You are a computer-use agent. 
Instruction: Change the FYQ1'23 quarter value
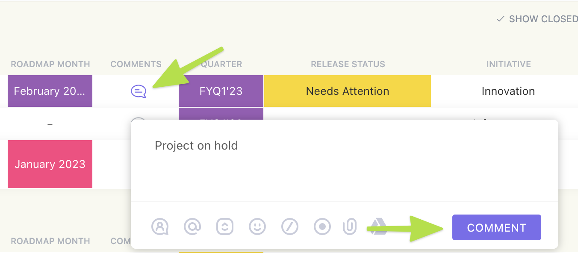[x=221, y=91]
